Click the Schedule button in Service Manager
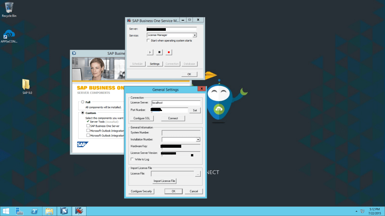385x216 pixels. (x=137, y=64)
